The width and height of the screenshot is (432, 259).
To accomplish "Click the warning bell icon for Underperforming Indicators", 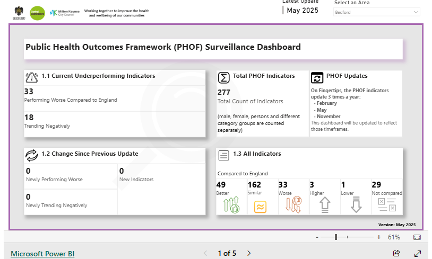I will [x=32, y=77].
